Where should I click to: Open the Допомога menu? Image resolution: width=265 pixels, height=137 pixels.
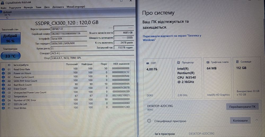(x=58, y=7)
